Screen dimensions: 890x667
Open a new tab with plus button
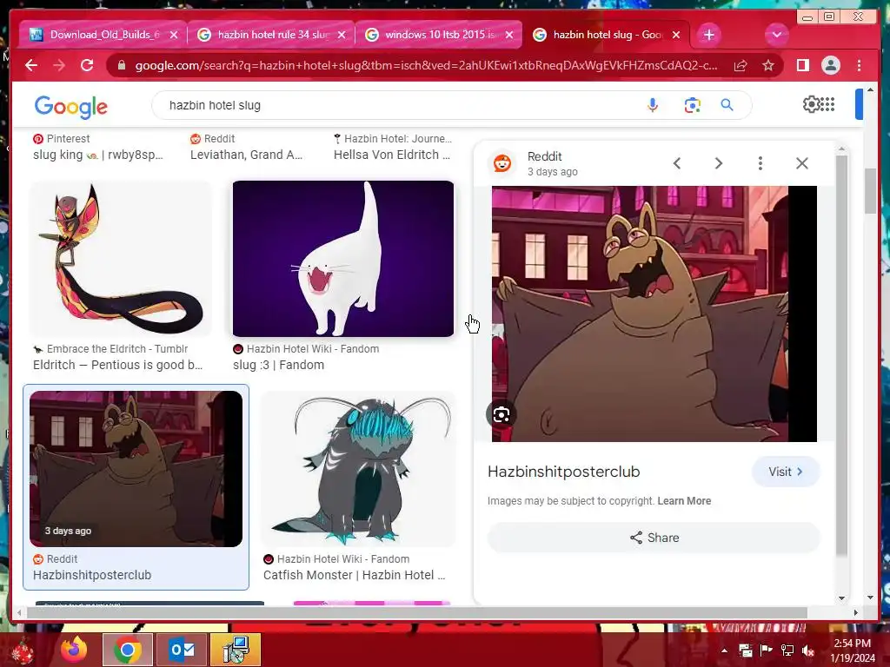pyautogui.click(x=709, y=35)
